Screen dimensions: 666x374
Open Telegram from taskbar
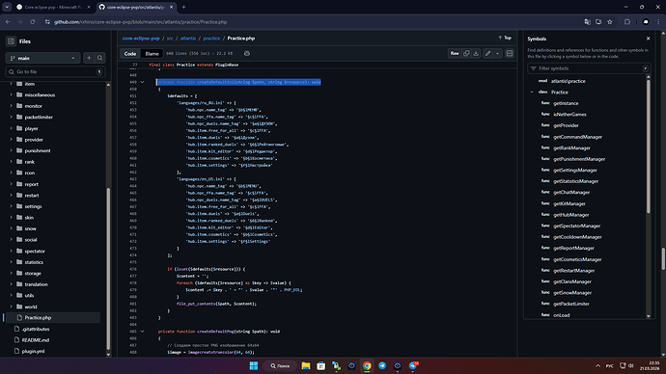[x=382, y=365]
